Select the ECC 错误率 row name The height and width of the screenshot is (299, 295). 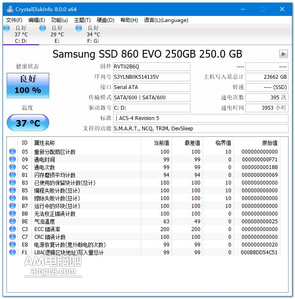(47, 229)
